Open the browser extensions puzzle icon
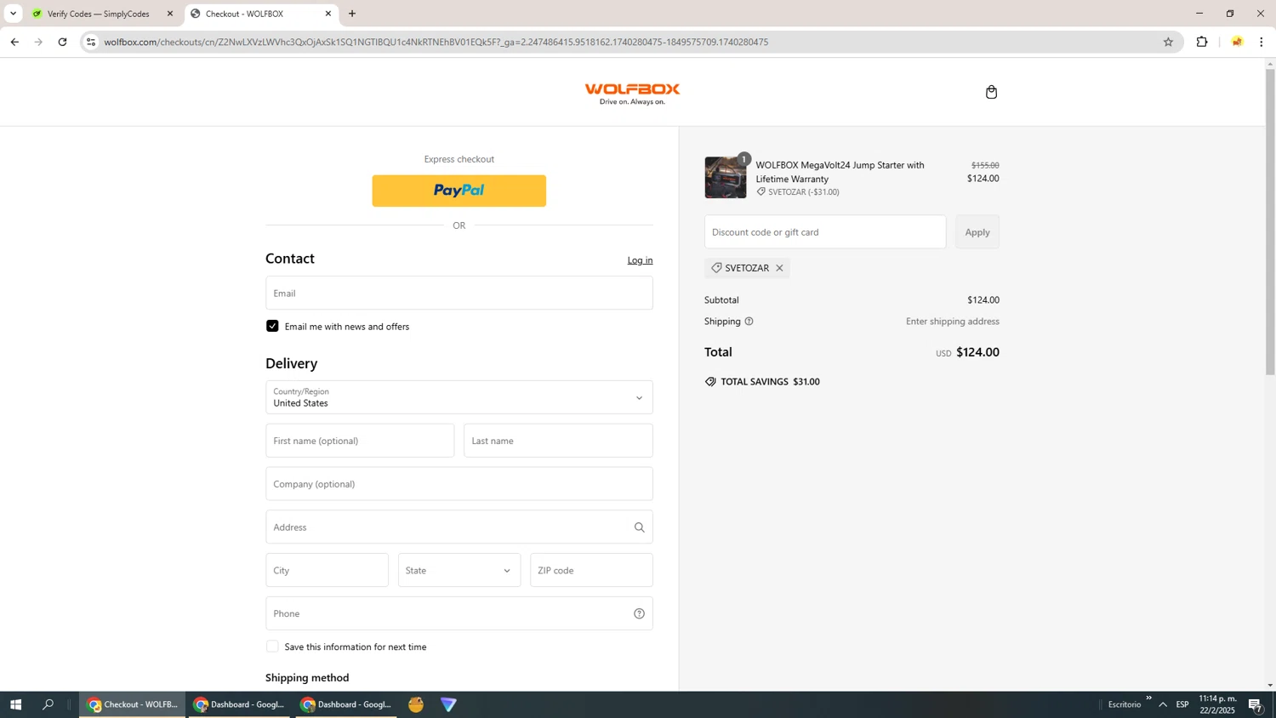 click(x=1202, y=42)
